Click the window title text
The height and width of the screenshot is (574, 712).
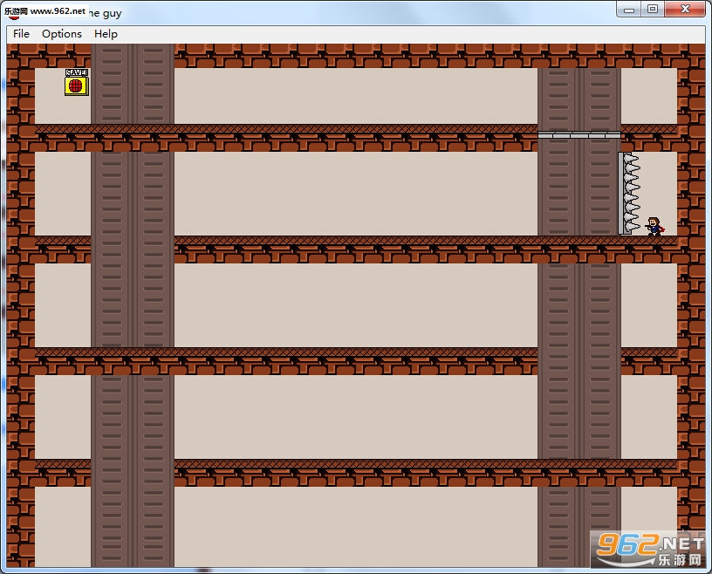[x=106, y=13]
